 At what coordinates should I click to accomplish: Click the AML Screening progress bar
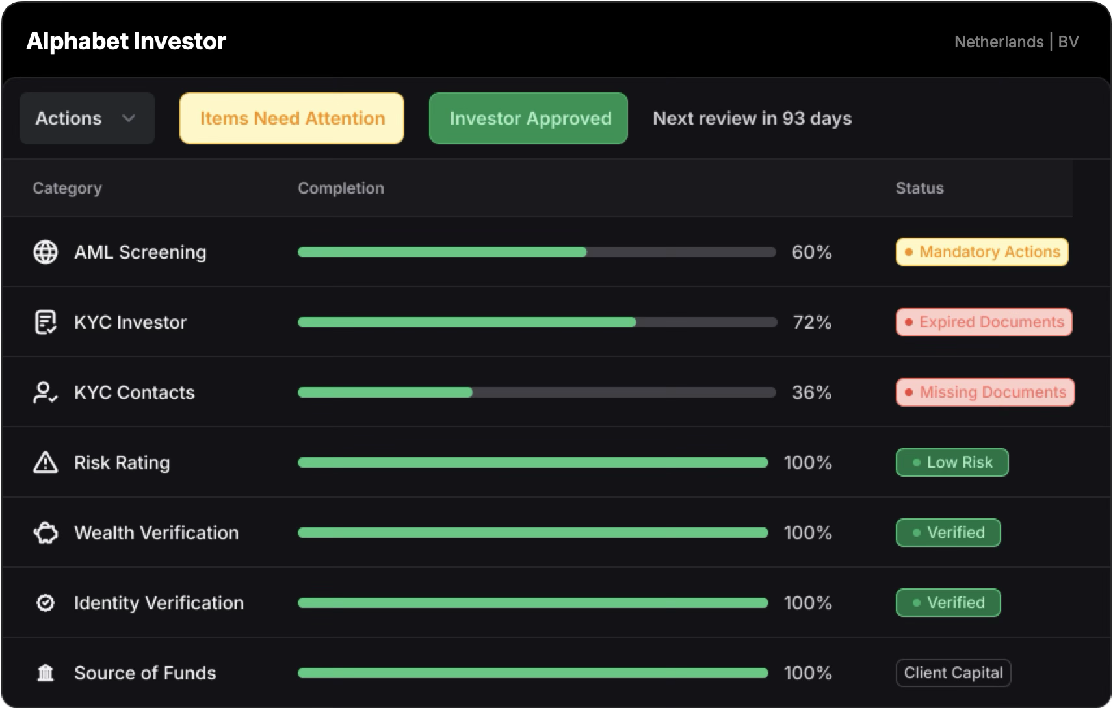pos(536,252)
